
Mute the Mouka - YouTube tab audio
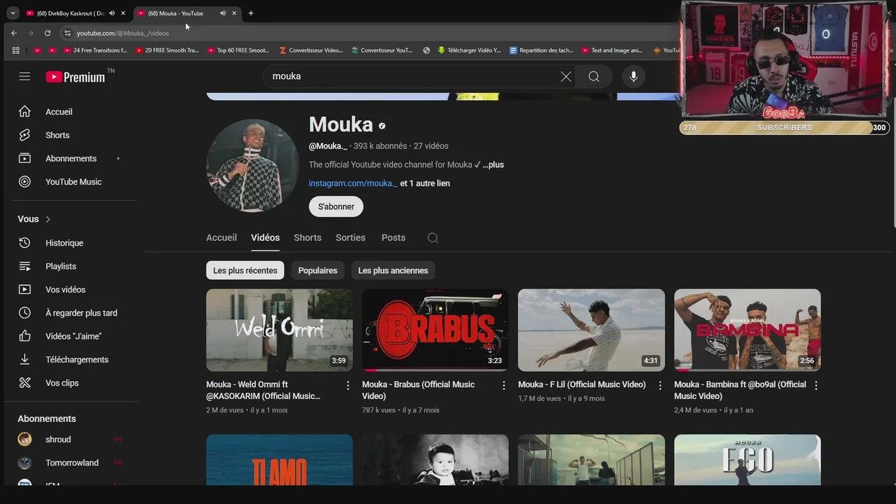[223, 13]
